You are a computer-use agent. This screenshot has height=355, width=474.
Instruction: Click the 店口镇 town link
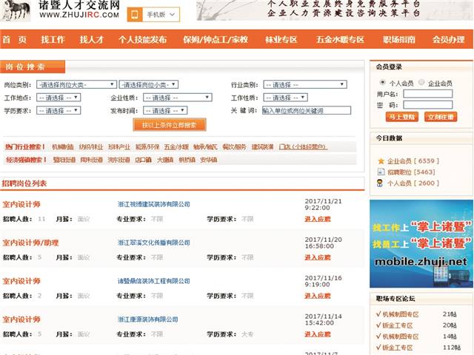[x=143, y=160]
